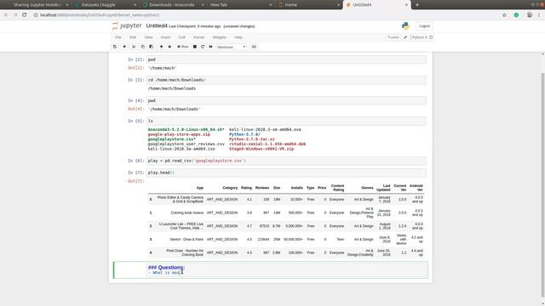Click the code cell containing 'ls'
545x306 pixels.
[286, 121]
